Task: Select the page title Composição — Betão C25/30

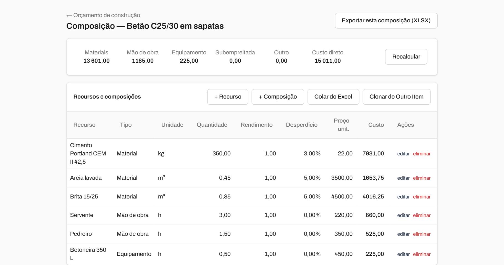Action: [145, 26]
